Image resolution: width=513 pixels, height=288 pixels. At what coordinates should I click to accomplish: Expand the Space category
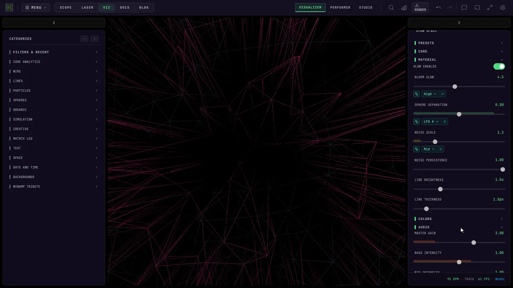tap(54, 158)
